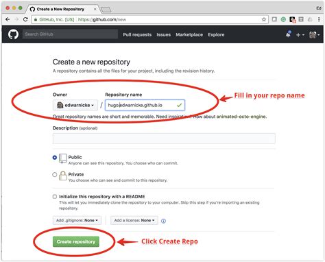Bookmark page with star icon

pyautogui.click(x=264, y=19)
